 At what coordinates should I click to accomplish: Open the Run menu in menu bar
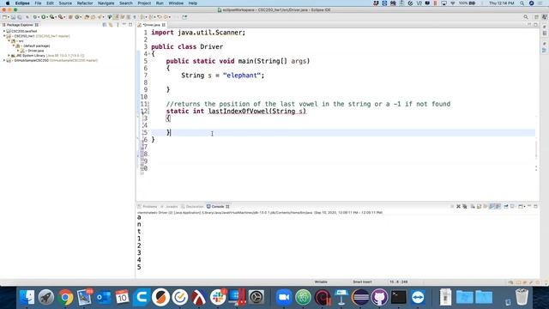(160, 3)
